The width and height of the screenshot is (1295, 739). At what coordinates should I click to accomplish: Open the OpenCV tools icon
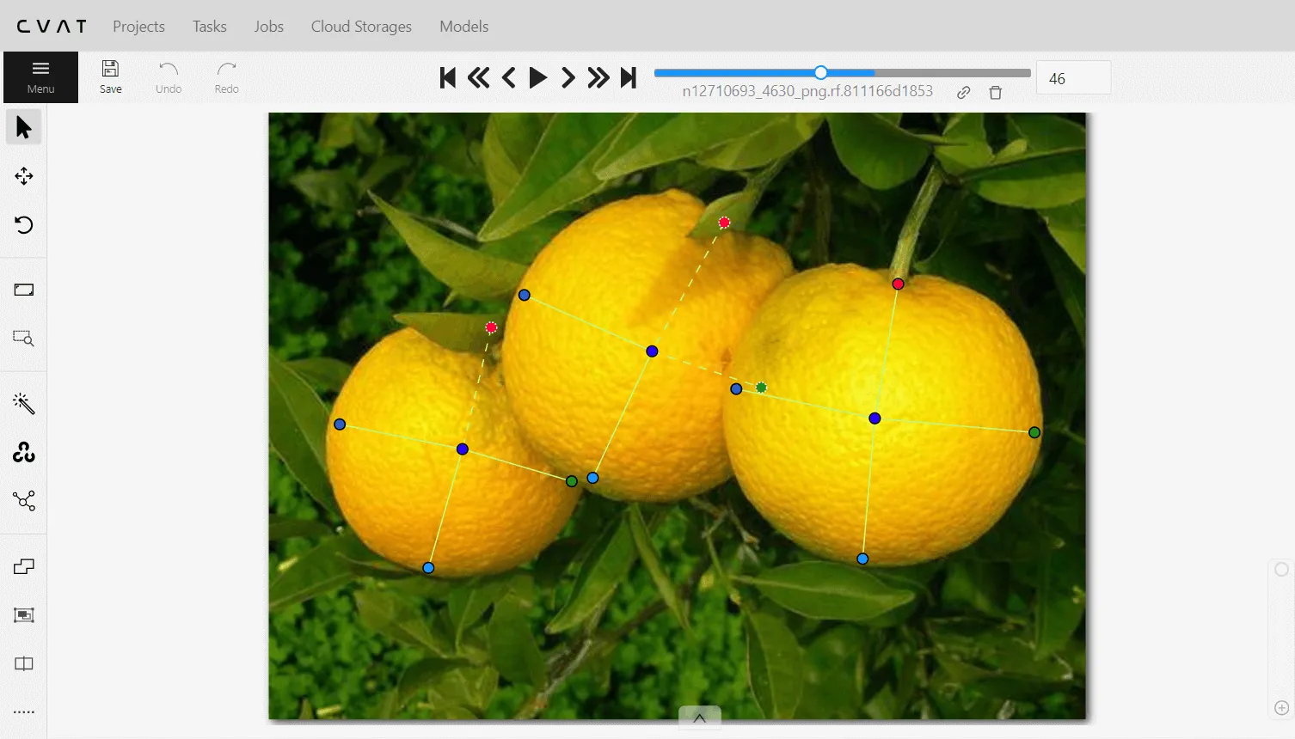click(x=23, y=452)
